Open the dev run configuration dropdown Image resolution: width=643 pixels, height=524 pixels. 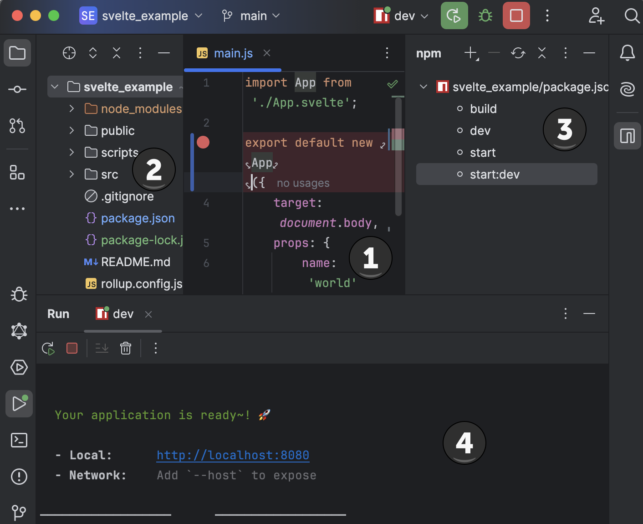400,15
